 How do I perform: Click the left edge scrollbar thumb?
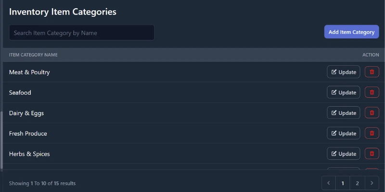(1, 139)
